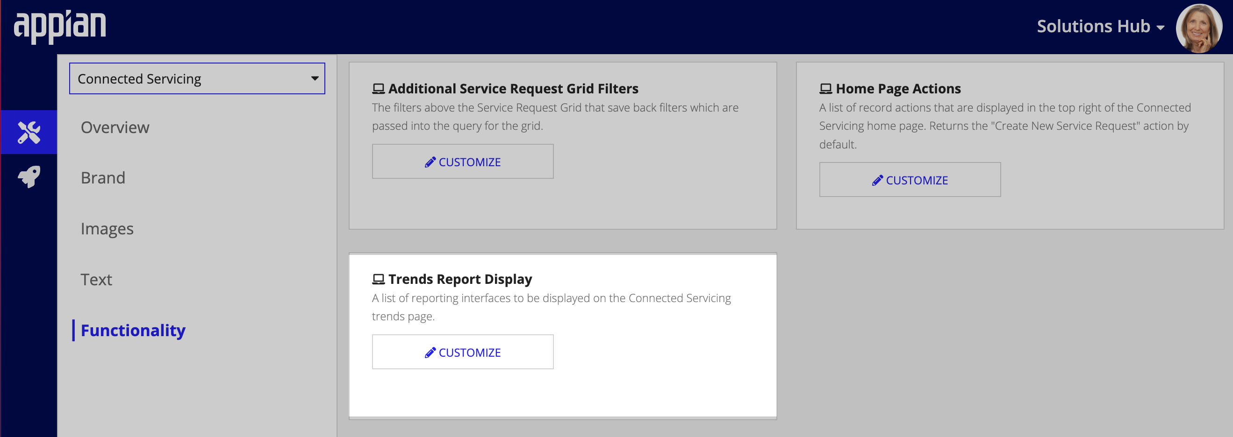1233x437 pixels.
Task: Open the wrench and screwdriver tools sidebar icon
Action: [29, 133]
